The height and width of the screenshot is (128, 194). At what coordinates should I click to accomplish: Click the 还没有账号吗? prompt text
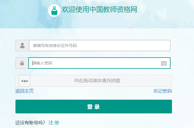[30, 123]
